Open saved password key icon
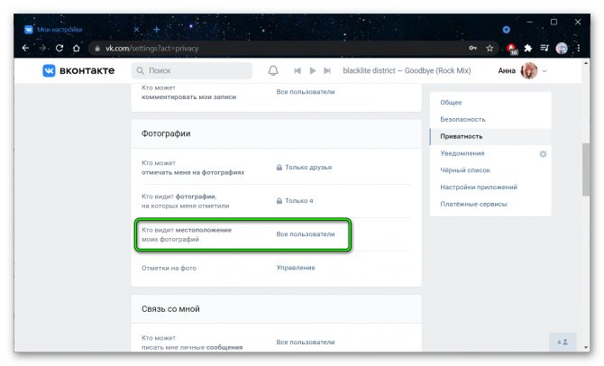 (x=472, y=48)
